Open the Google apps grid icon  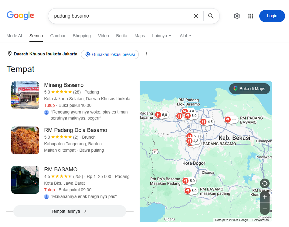[251, 16]
